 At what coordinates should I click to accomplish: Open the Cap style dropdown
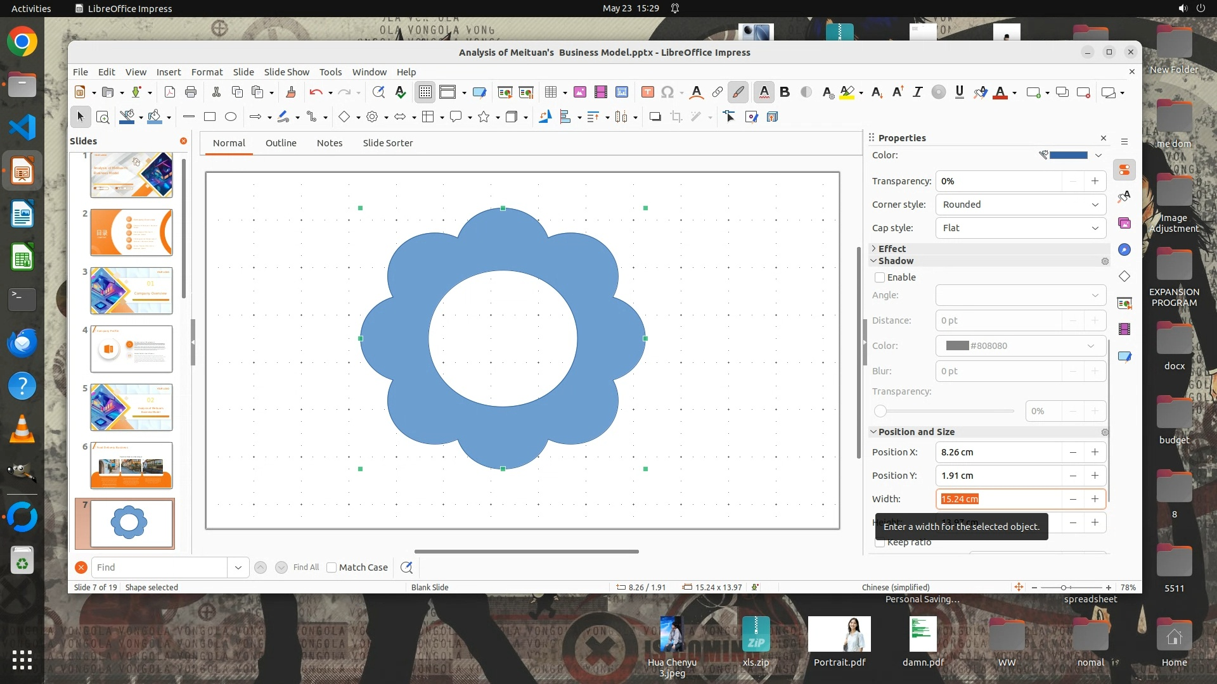point(1021,228)
